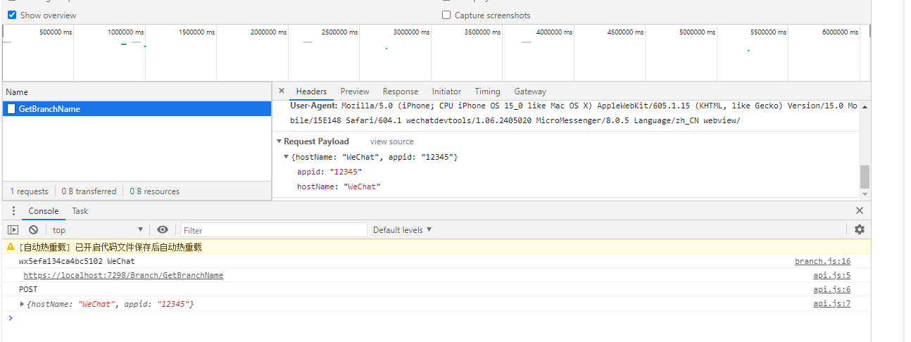Click the POST console log line
The height and width of the screenshot is (342, 911).
pos(28,289)
